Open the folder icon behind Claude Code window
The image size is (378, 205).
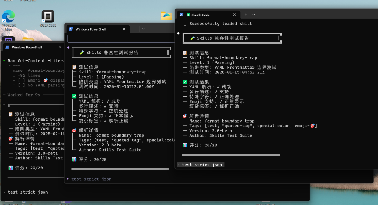coord(167,16)
